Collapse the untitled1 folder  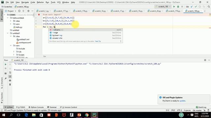point(8,33)
